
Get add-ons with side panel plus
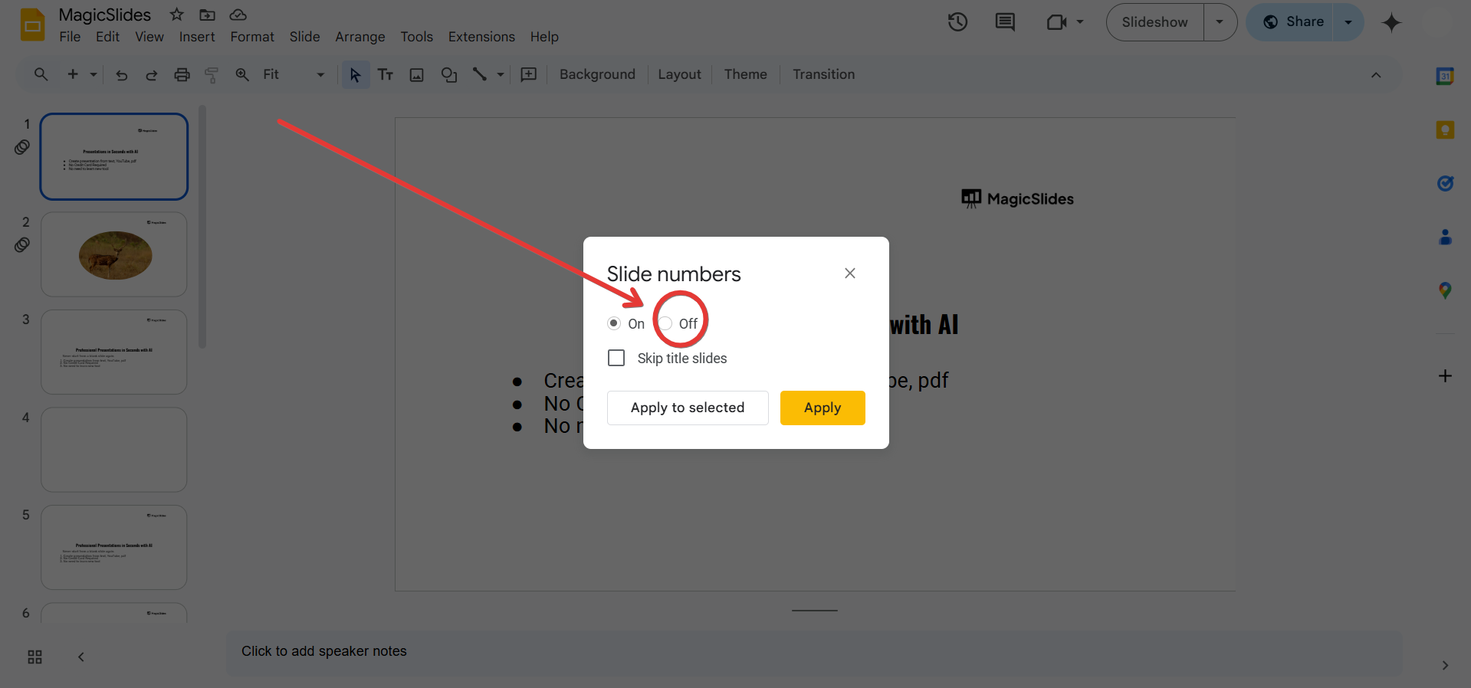click(1445, 376)
